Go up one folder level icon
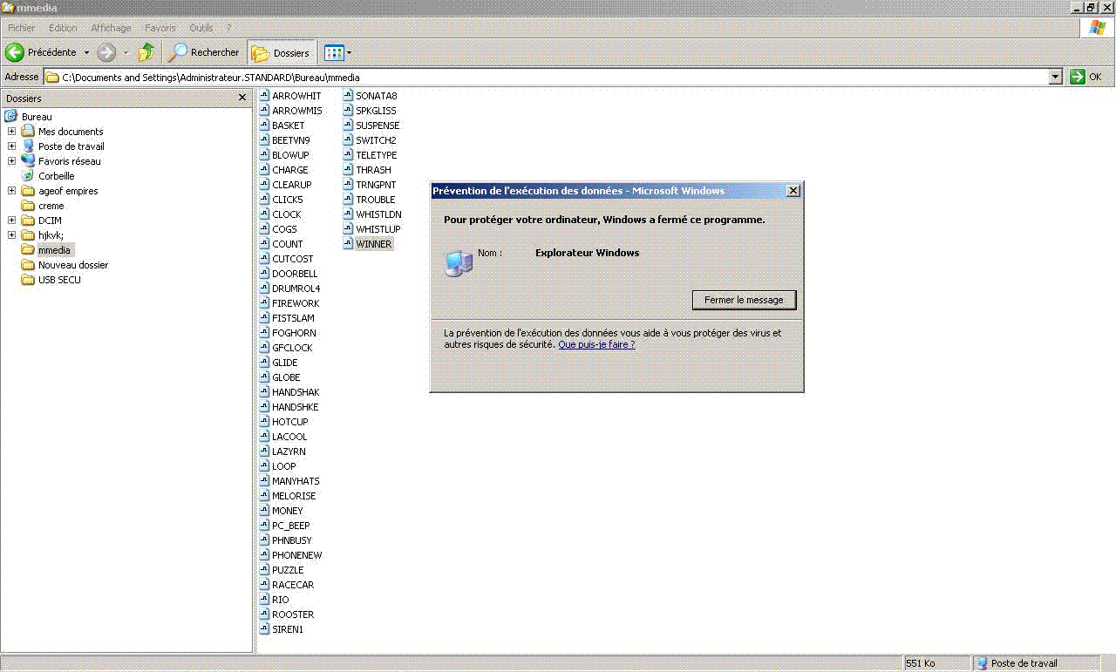Image resolution: width=1116 pixels, height=672 pixels. click(x=146, y=52)
